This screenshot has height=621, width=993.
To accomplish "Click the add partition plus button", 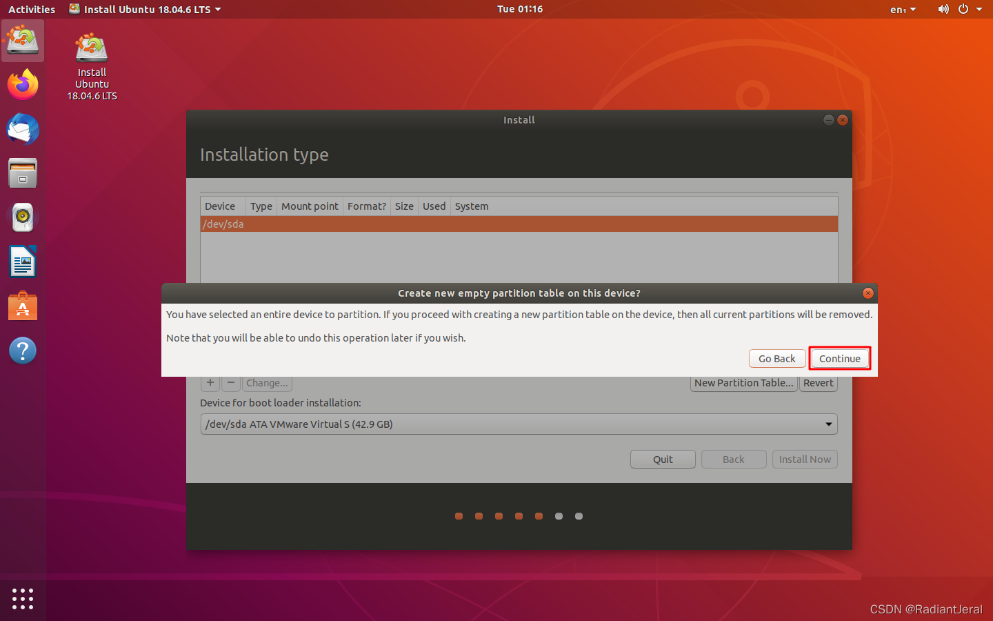I will [x=210, y=383].
